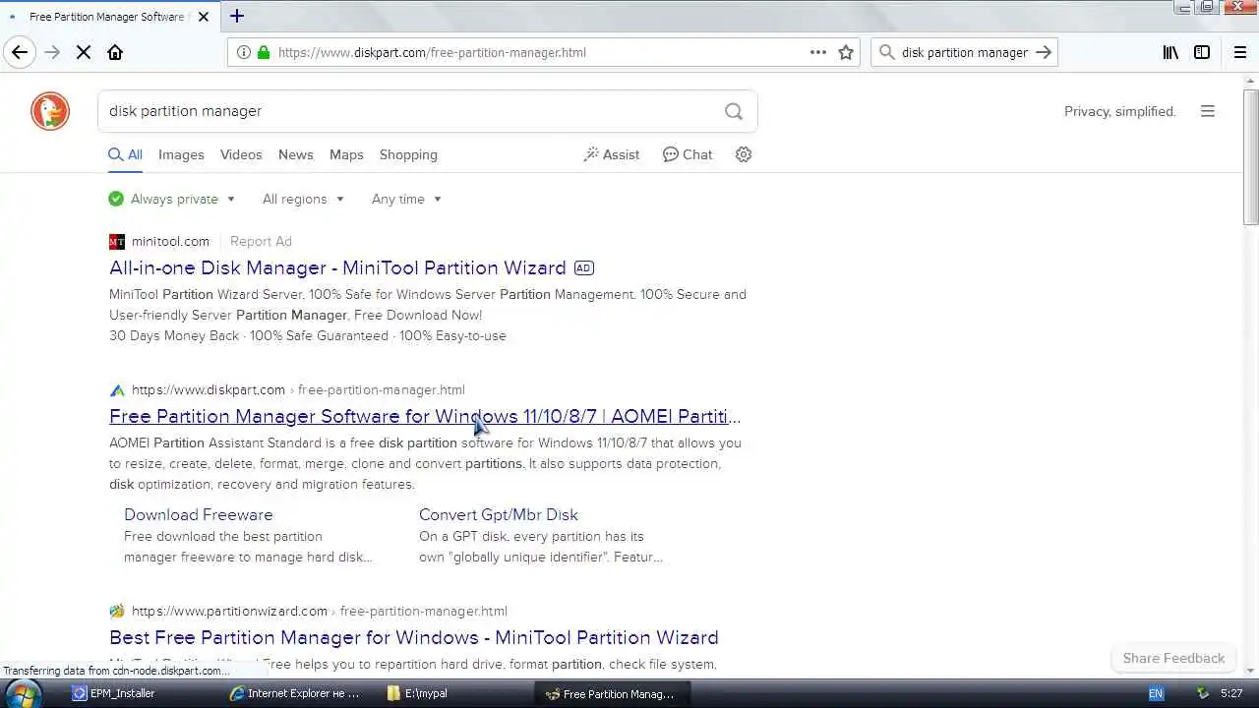Open the Free Partition Manager Software AOMEI result
This screenshot has height=708, width=1259.
tap(425, 416)
